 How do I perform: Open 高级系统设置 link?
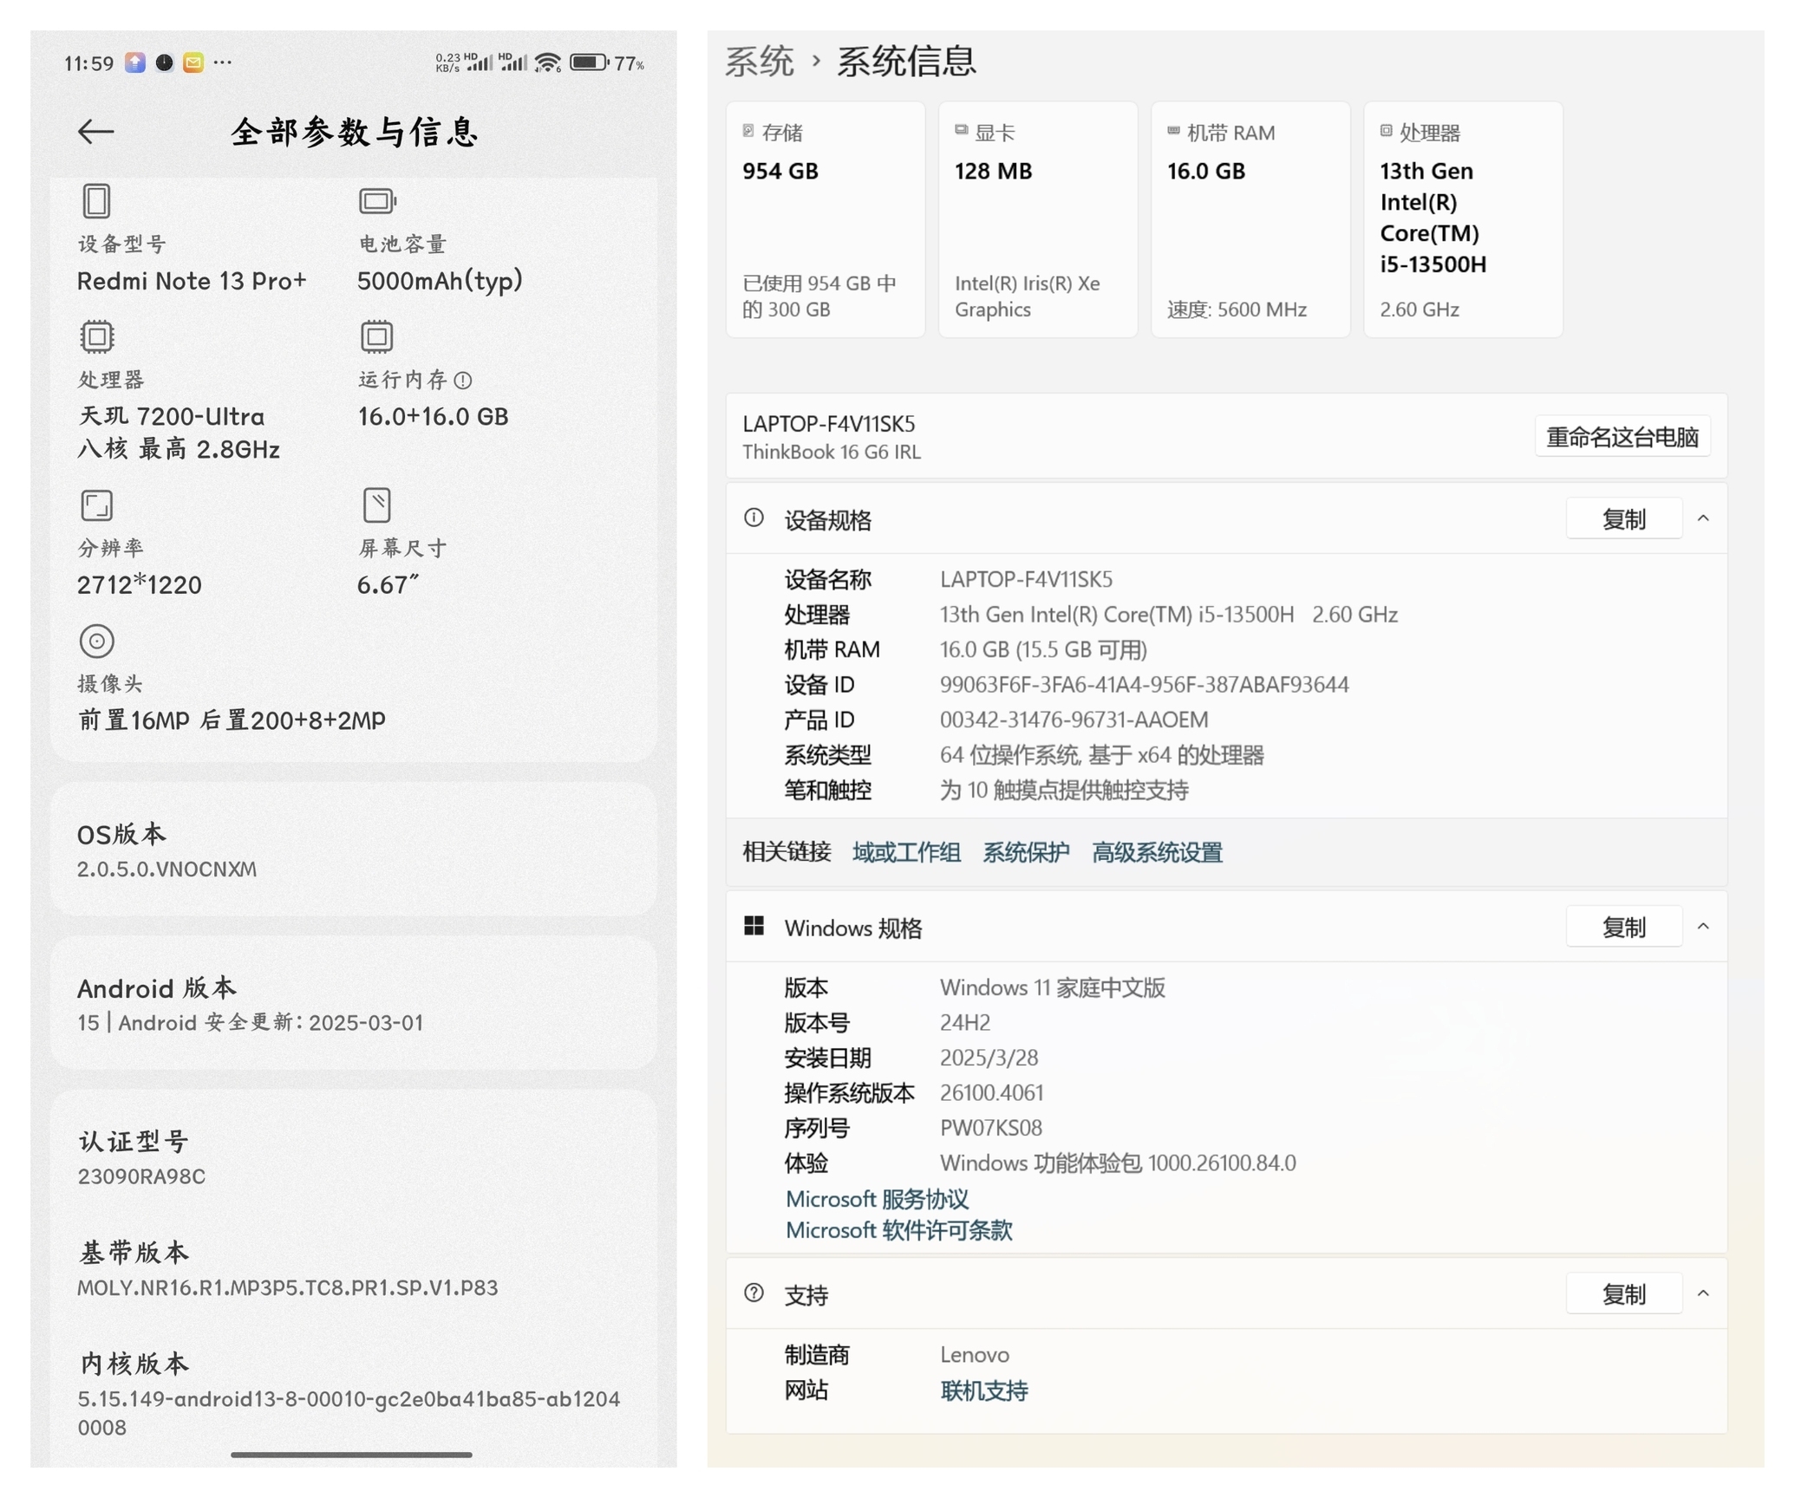coord(1157,852)
